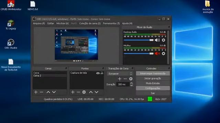Open Ferramentas (T) menu
This screenshot has height=123, width=220.
tap(111, 24)
